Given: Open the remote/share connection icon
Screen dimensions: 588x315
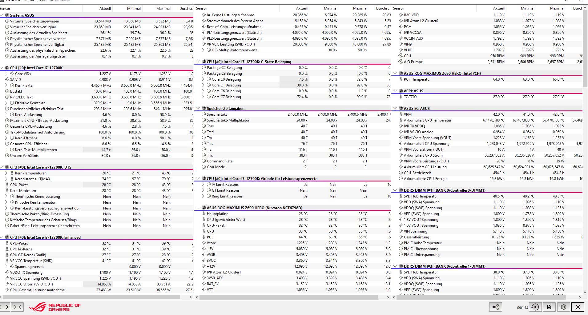Looking at the screenshot, I should point(495,307).
